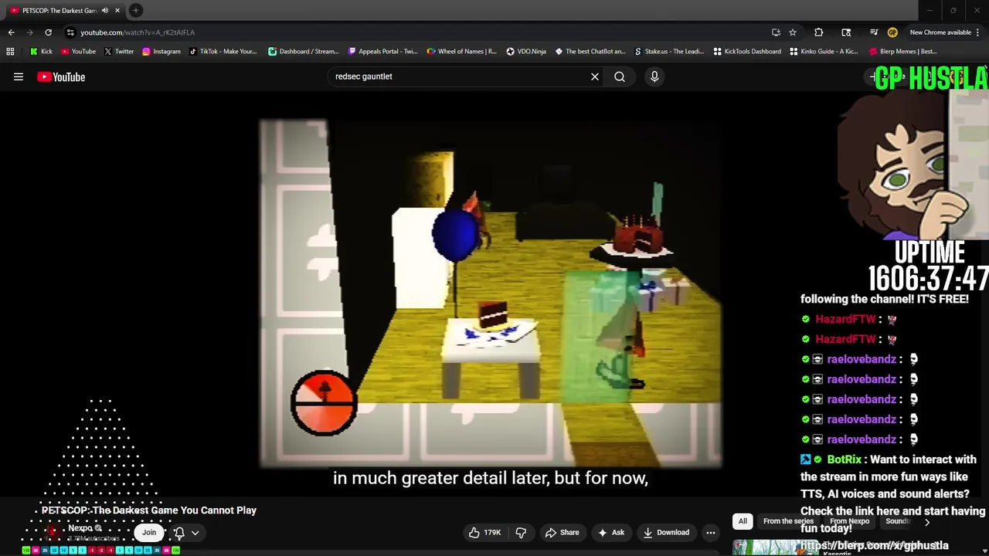Clear the search box with the X
This screenshot has height=556, width=989.
(595, 76)
